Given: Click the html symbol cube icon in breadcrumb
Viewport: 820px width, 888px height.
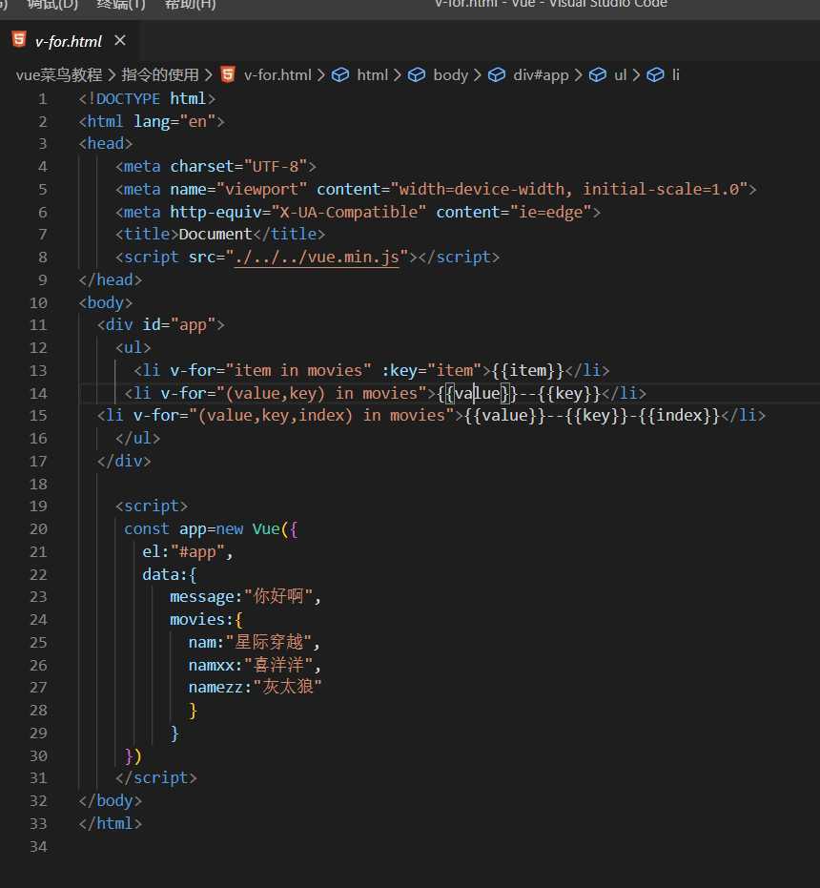Looking at the screenshot, I should pos(340,74).
